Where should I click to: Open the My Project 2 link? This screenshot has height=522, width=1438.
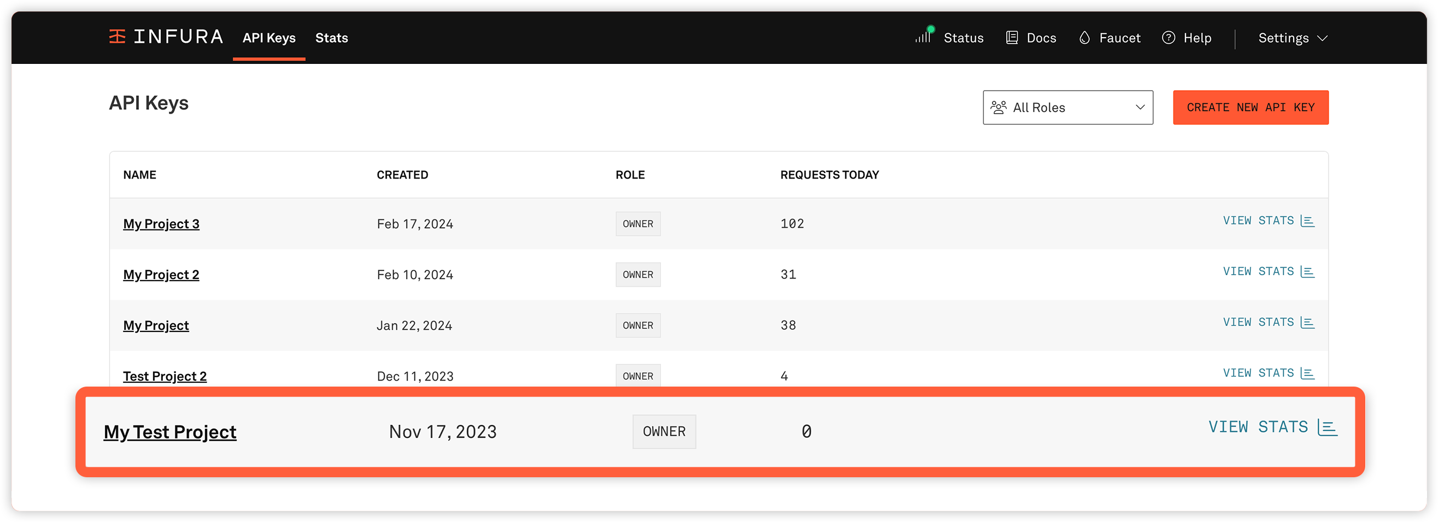(161, 275)
